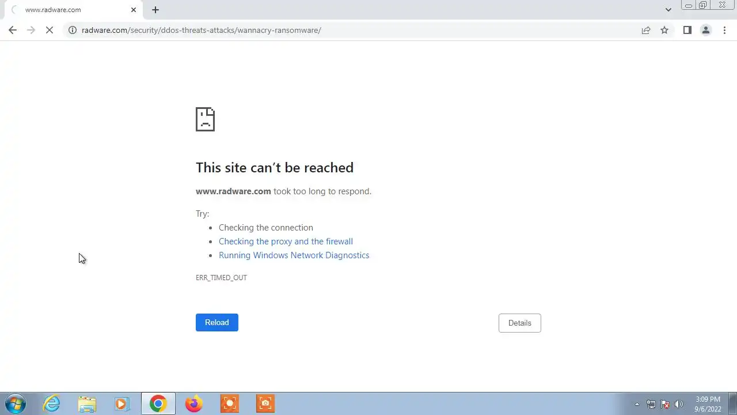
Task: Open Running Windows Network Diagnostics link
Action: click(x=294, y=255)
